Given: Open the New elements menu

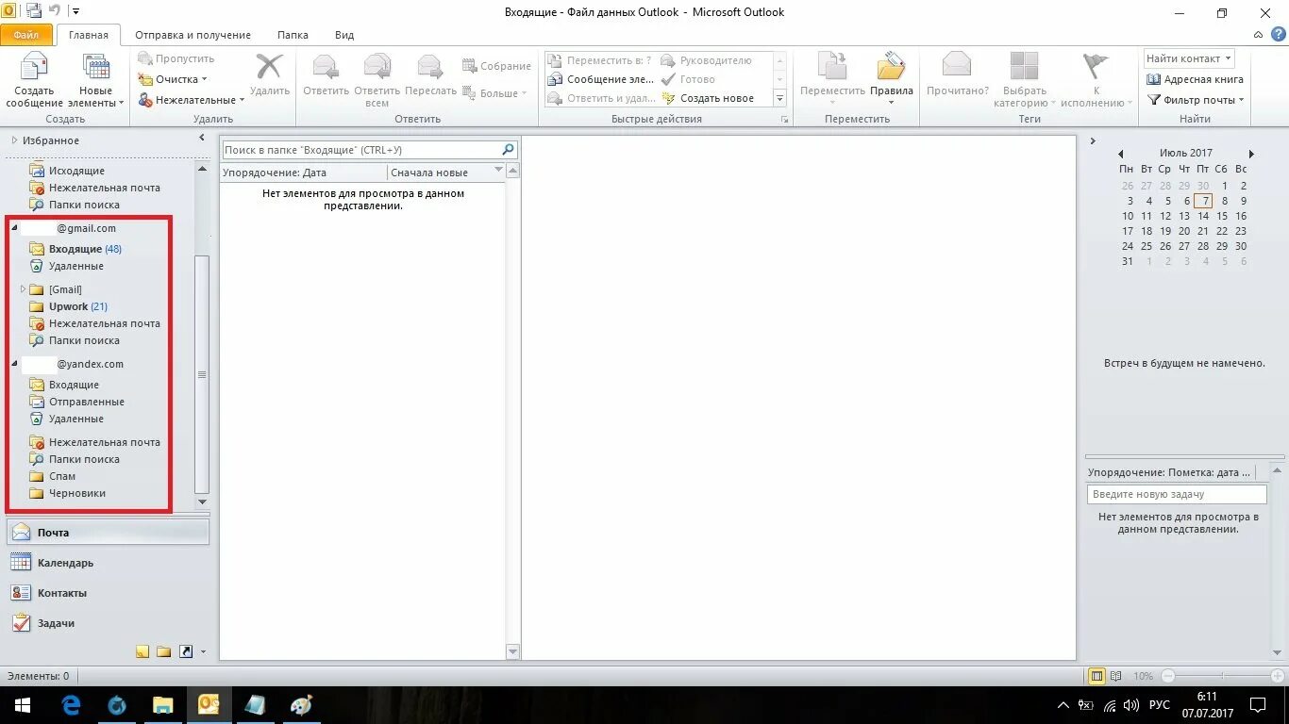Looking at the screenshot, I should coord(96,81).
